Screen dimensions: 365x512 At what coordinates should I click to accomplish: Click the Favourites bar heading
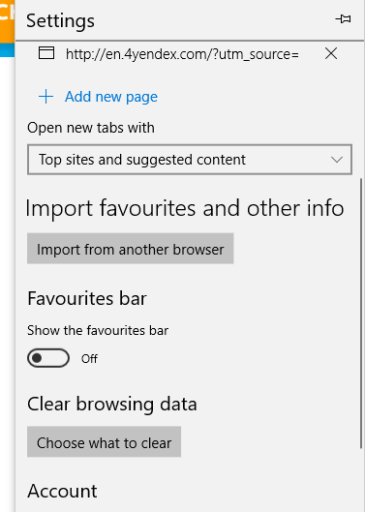[87, 298]
